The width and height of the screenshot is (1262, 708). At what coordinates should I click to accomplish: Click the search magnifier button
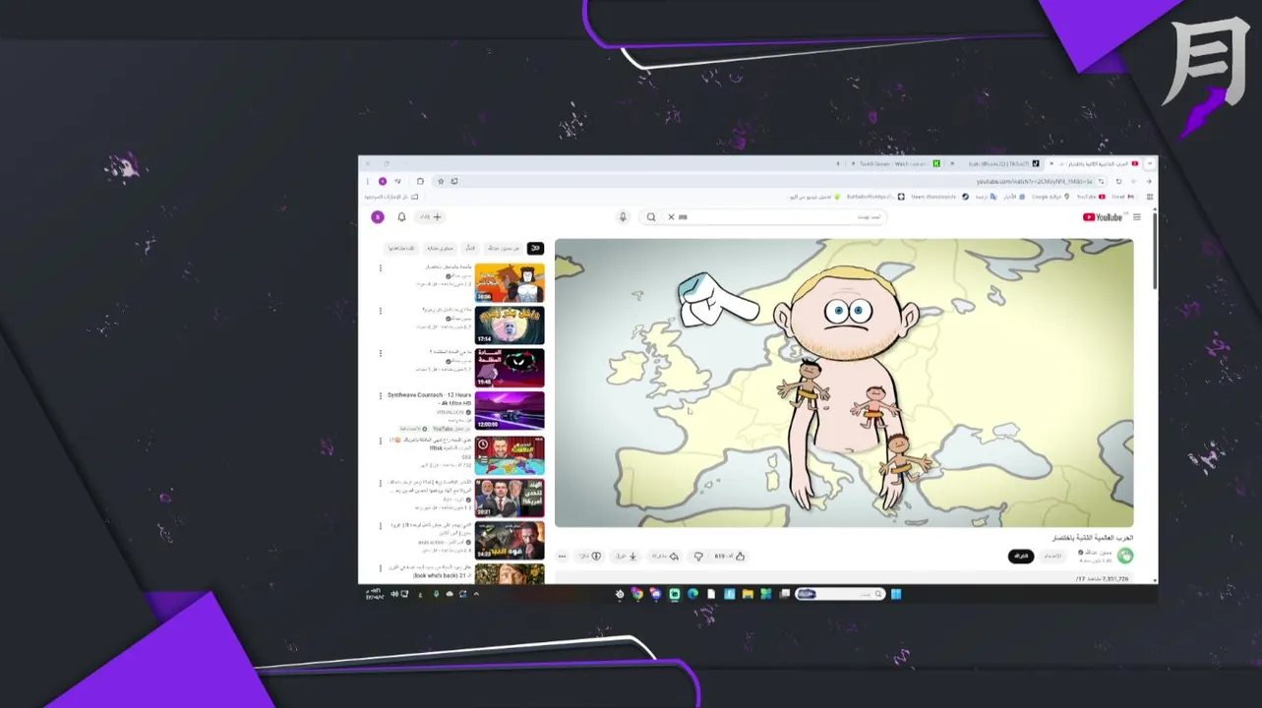pyautogui.click(x=651, y=217)
